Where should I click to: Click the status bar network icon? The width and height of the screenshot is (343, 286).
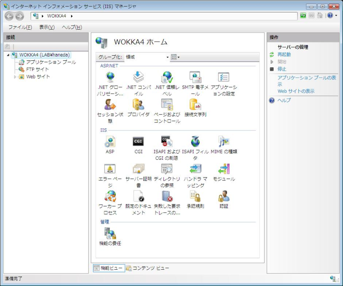click(x=333, y=279)
